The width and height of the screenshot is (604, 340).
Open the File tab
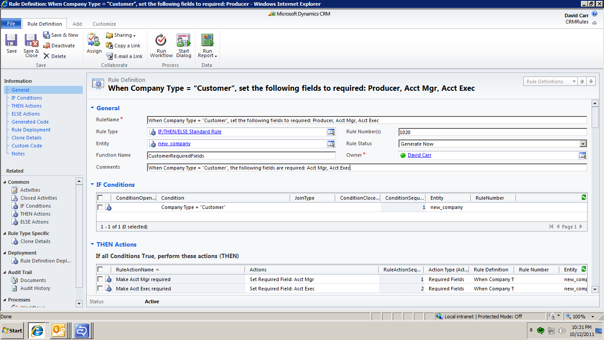coord(11,24)
